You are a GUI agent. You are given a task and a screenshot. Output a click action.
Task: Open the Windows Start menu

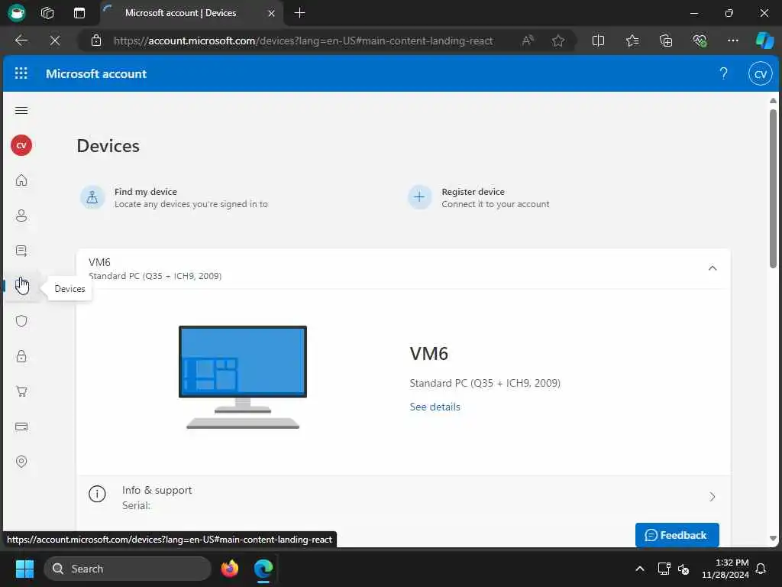click(x=24, y=569)
